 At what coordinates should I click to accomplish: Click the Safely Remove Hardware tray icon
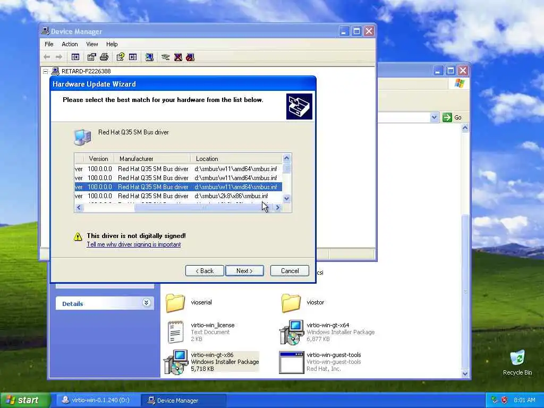pyautogui.click(x=495, y=400)
